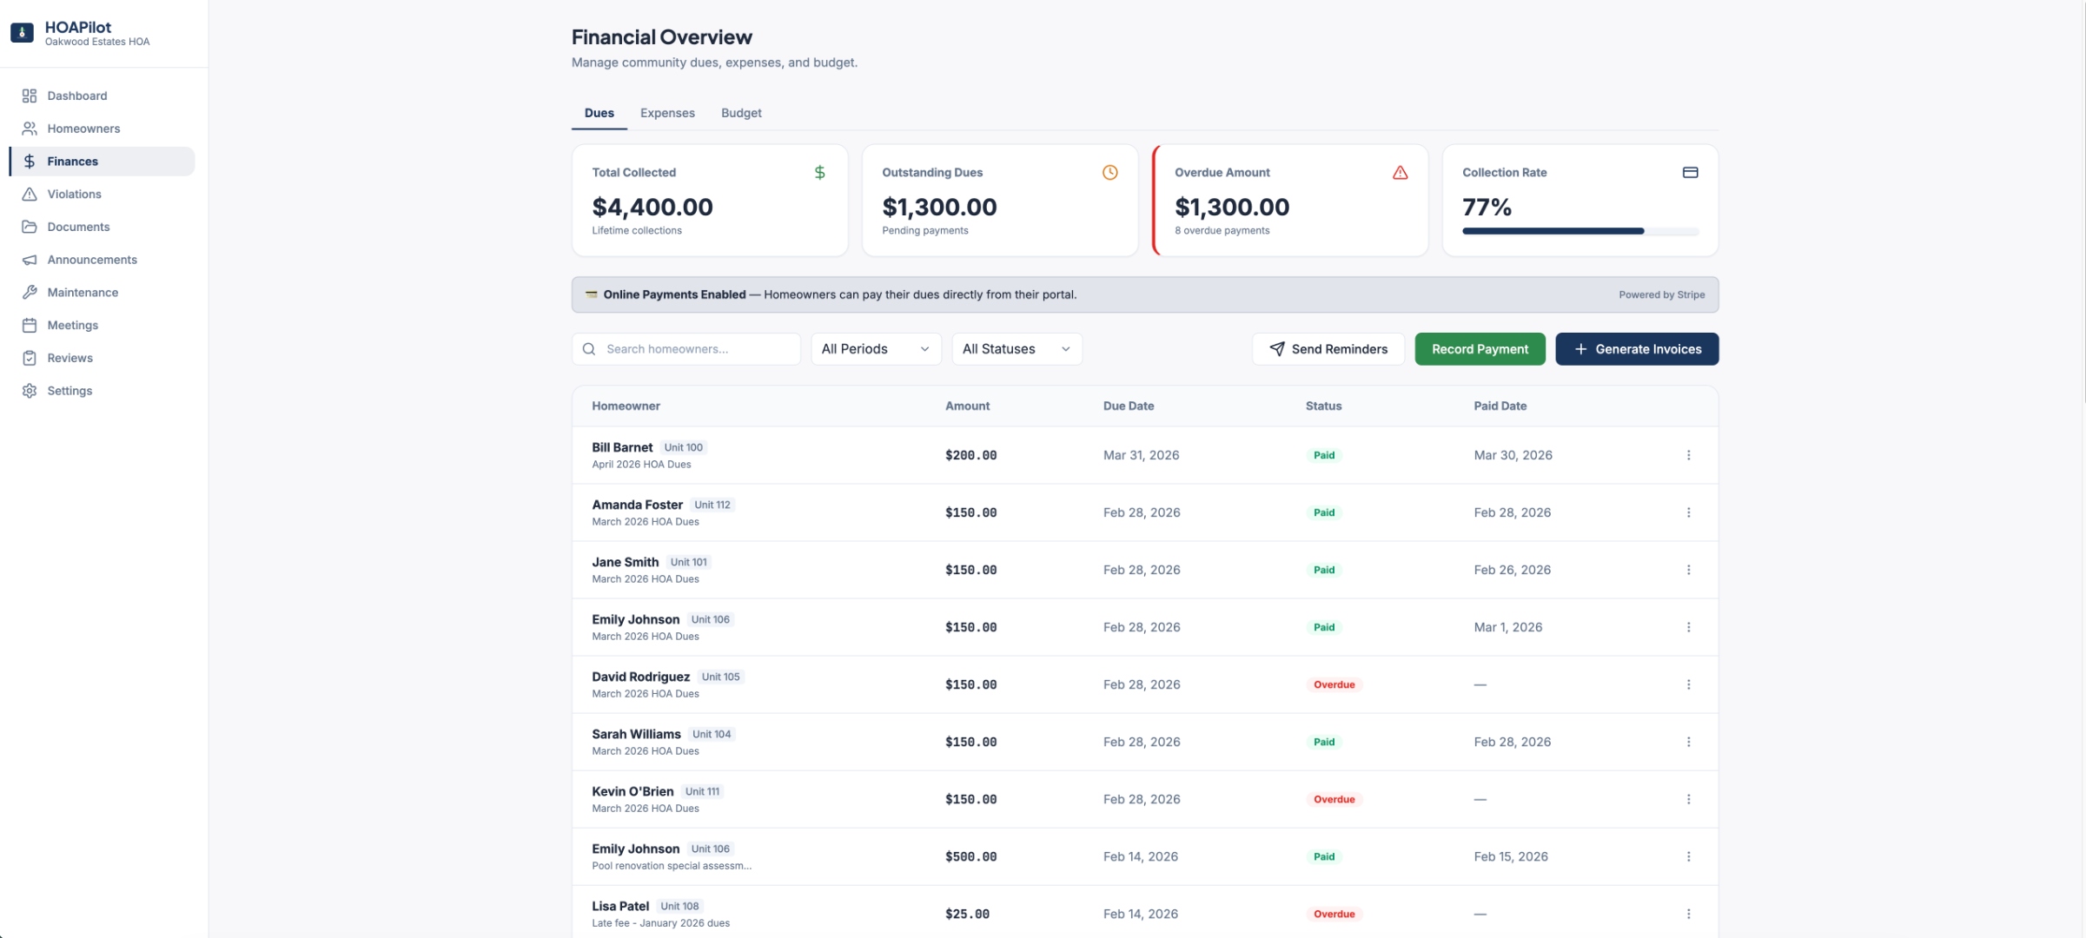This screenshot has width=2086, height=938.
Task: Click the Announcements megaphone icon
Action: pyautogui.click(x=30, y=260)
